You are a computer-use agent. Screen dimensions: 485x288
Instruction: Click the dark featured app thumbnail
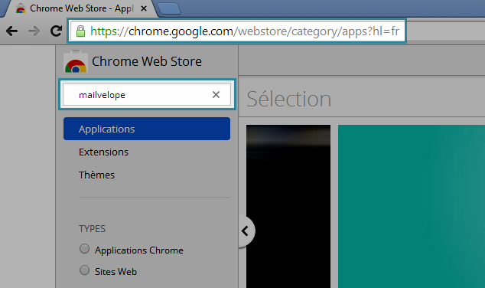(288, 206)
